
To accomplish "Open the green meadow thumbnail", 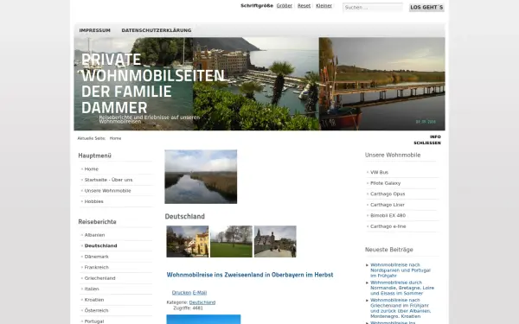I will (x=231, y=241).
